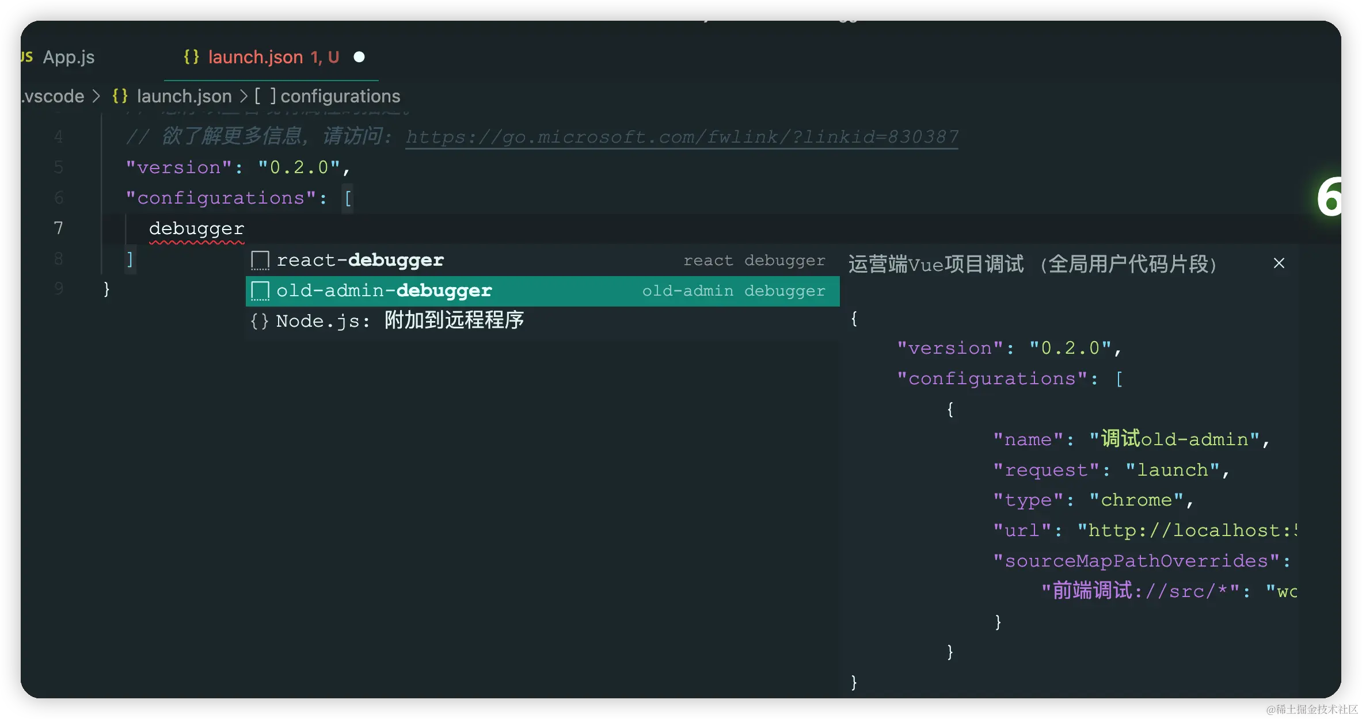Click line number 6 in the gutter
The height and width of the screenshot is (719, 1362).
coord(58,198)
